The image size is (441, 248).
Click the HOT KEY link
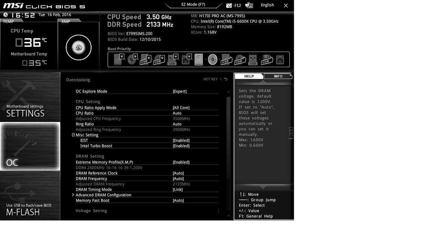[x=211, y=79]
